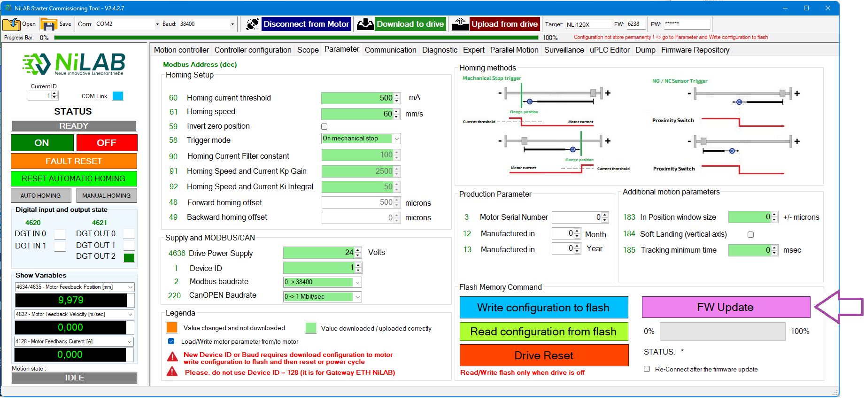This screenshot has width=865, height=402.
Task: Click the green DGT OUT 2 indicator
Action: (129, 257)
